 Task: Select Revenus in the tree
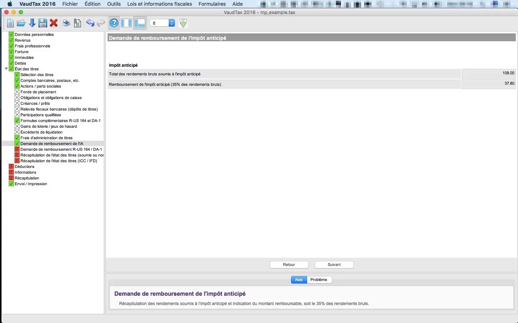click(x=23, y=40)
